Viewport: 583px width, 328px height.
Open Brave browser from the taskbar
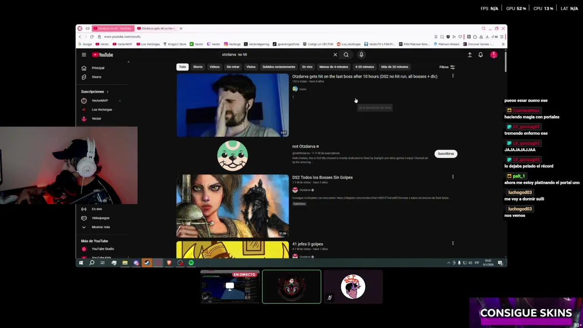pyautogui.click(x=169, y=263)
